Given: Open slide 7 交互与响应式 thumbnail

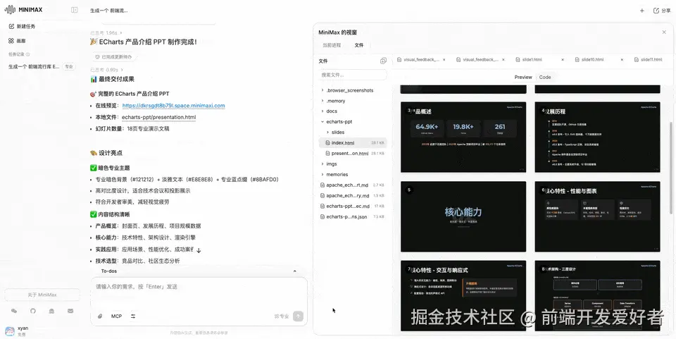Looking at the screenshot, I should [463, 296].
